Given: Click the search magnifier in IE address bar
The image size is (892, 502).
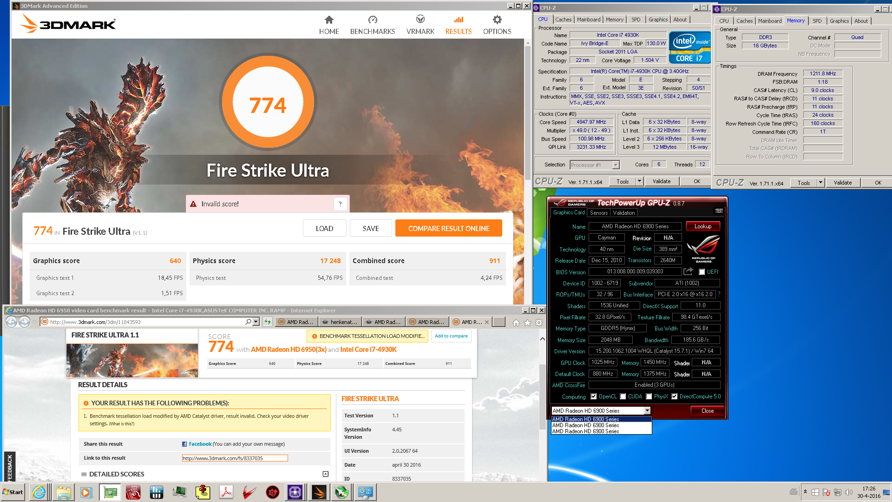Looking at the screenshot, I should pos(249,322).
